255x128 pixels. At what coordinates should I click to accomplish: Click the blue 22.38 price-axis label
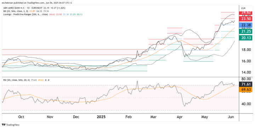(245, 25)
